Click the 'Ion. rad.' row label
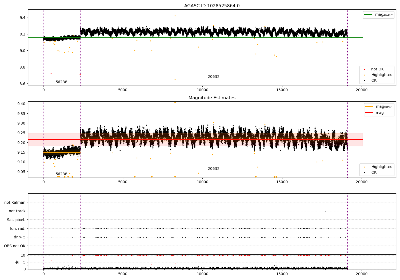 click(x=18, y=229)
